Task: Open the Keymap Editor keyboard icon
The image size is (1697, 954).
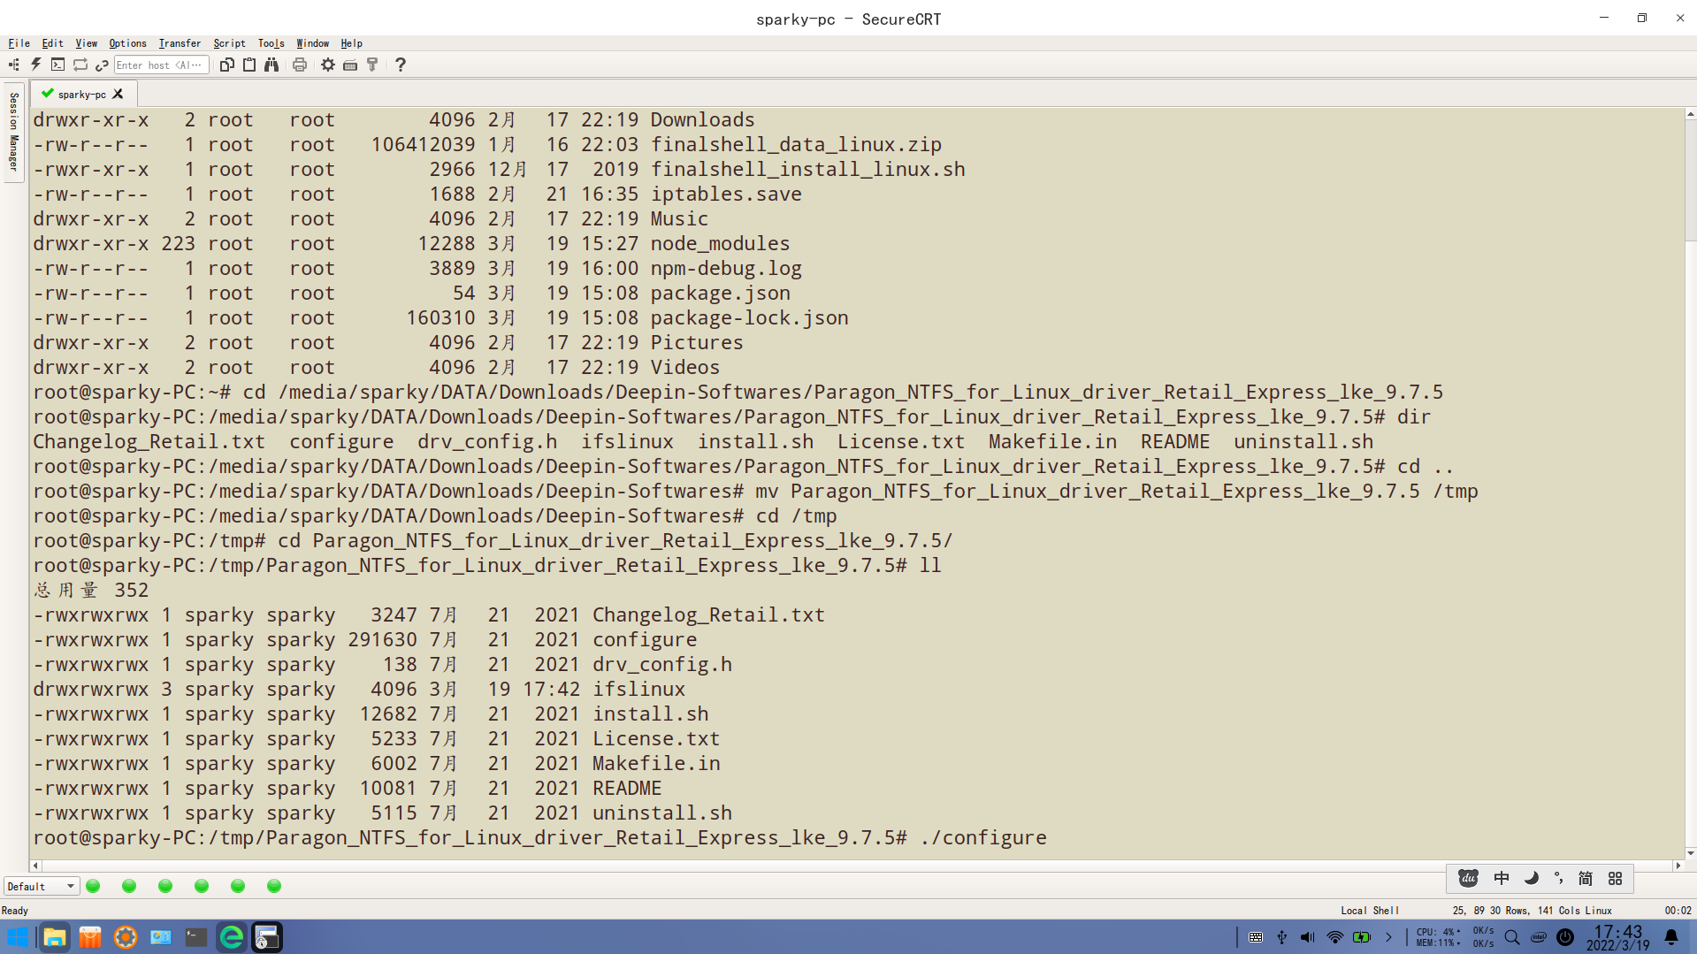Action: pos(350,65)
